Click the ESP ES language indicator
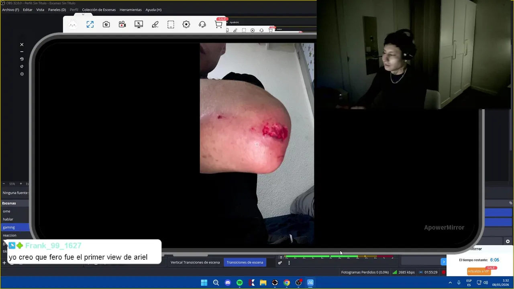 (469, 283)
